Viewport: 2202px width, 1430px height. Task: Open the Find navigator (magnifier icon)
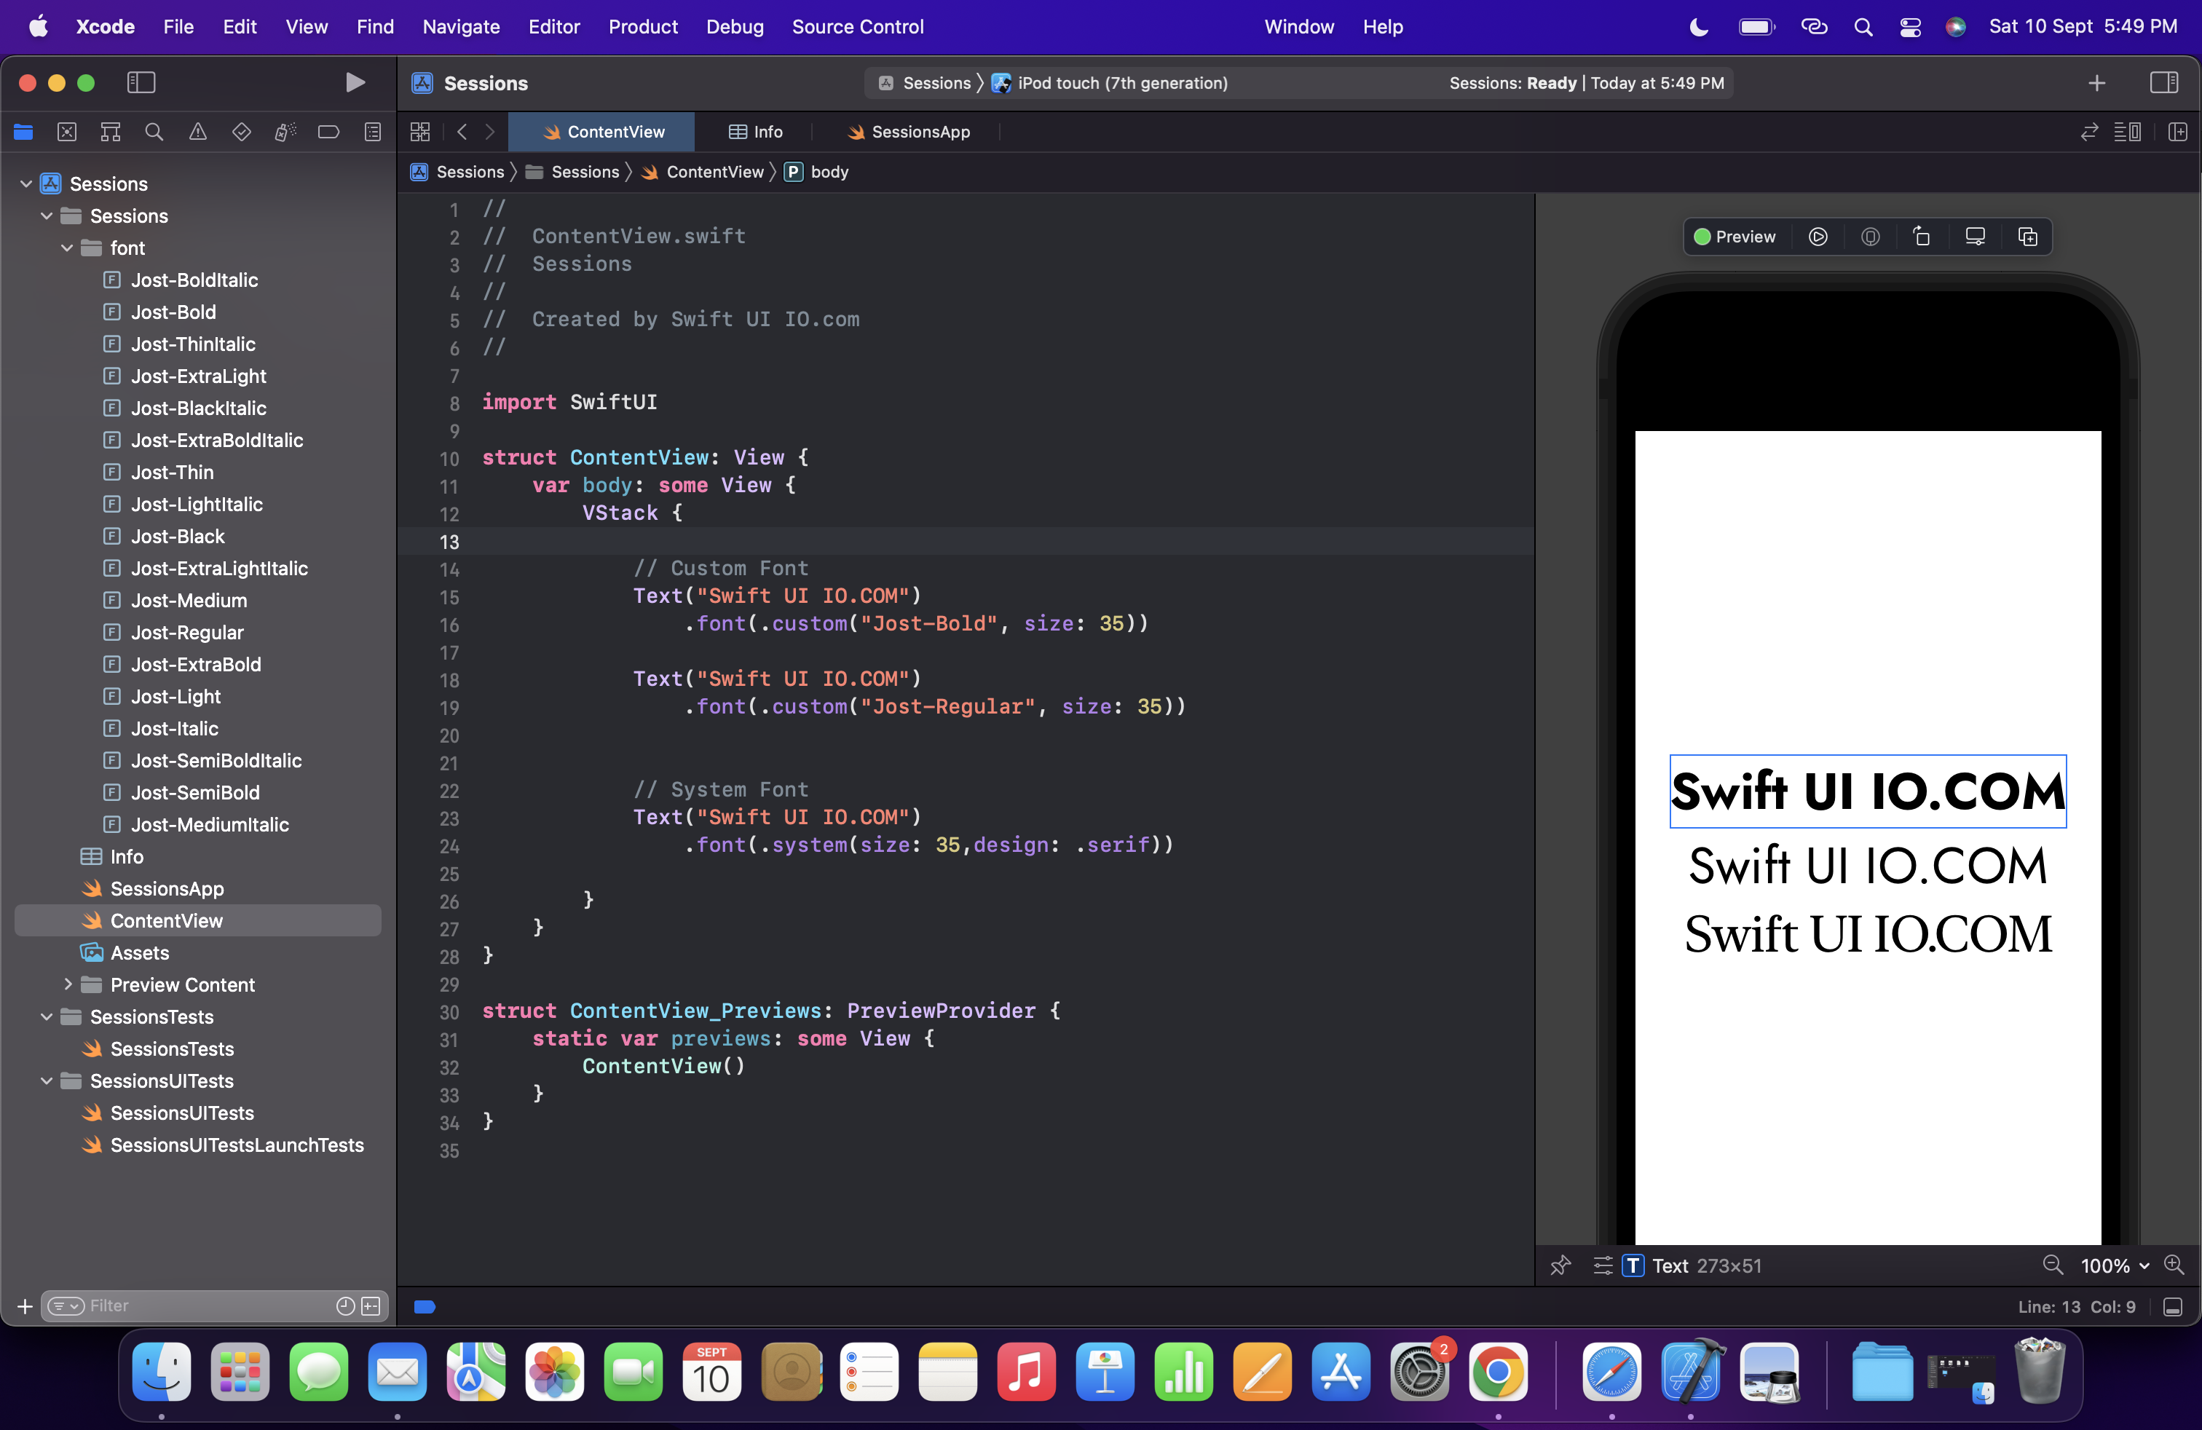coord(154,133)
